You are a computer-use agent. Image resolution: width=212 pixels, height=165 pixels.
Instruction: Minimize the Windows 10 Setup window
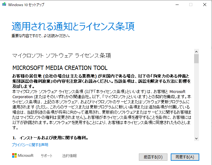(177, 5)
